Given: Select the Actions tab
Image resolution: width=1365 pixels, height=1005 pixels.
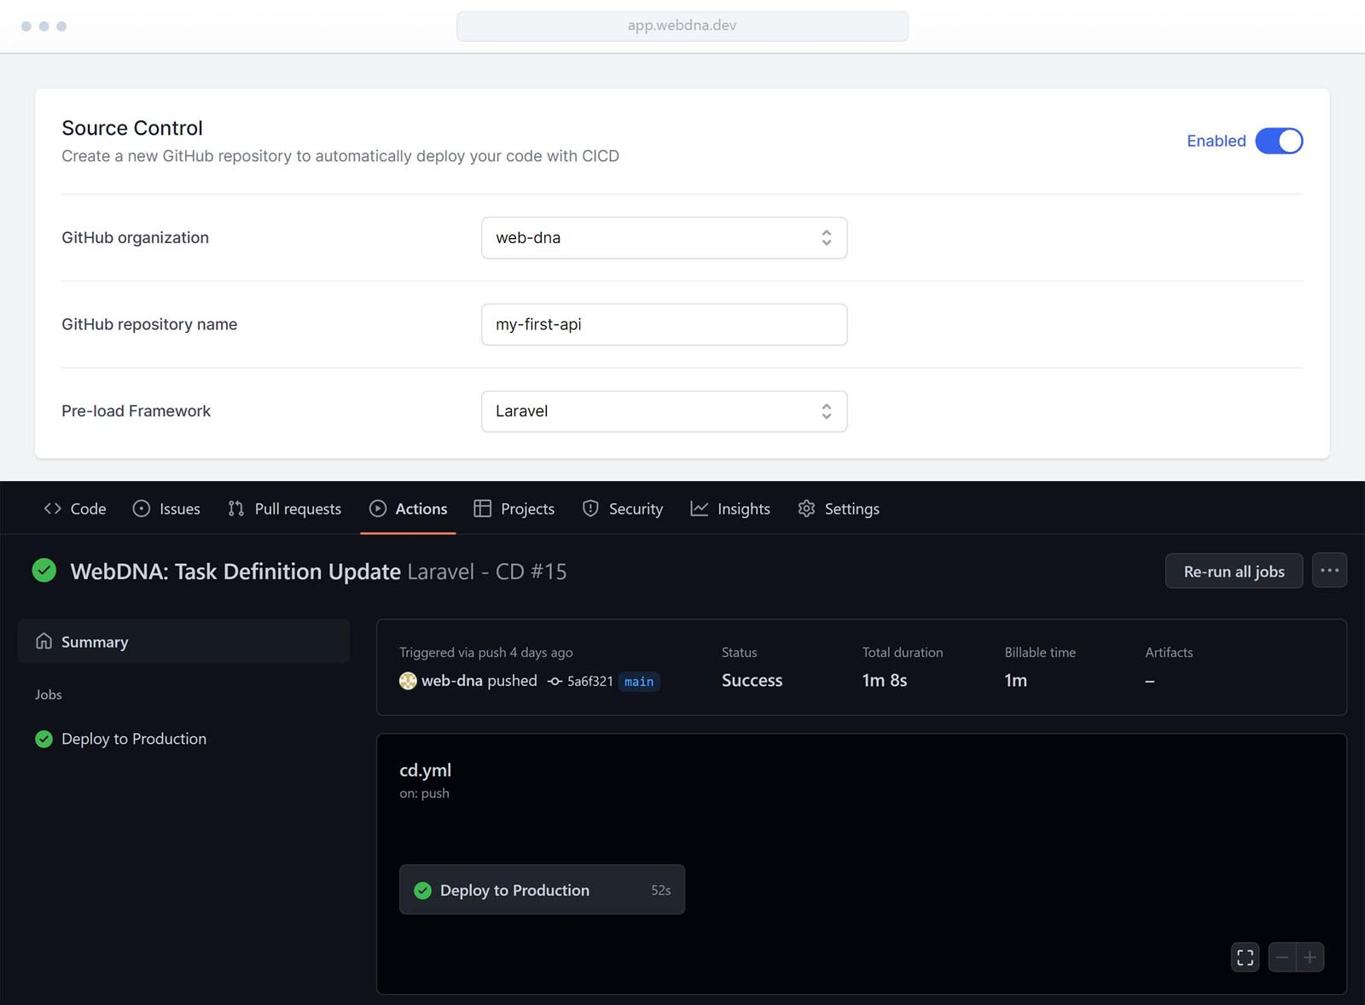Looking at the screenshot, I should tap(408, 508).
